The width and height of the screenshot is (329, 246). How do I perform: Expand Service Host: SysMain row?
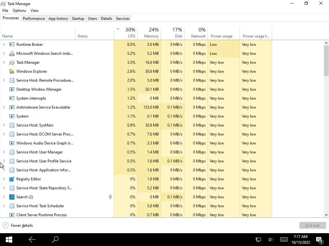pos(4,125)
